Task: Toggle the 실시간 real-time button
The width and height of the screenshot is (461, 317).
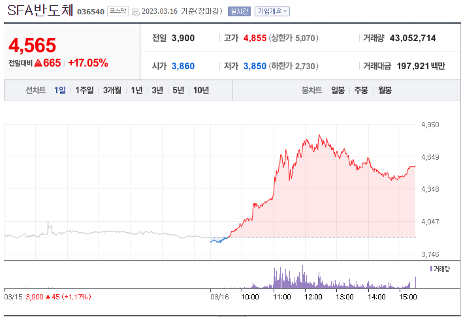Action: [x=239, y=12]
